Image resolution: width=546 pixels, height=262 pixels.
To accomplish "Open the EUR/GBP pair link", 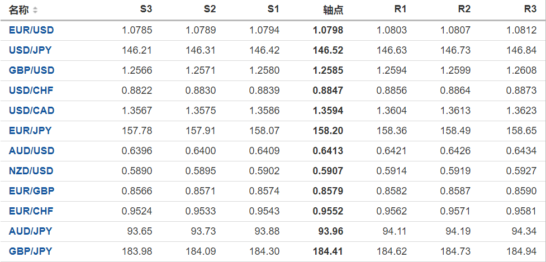I will [31, 191].
